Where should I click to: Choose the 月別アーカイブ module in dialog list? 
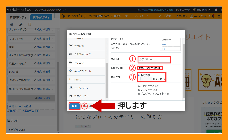pyautogui.click(x=86, y=54)
